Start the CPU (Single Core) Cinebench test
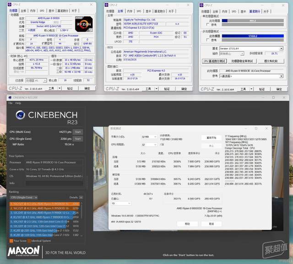This screenshot has height=264, width=293. pyautogui.click(x=78, y=139)
